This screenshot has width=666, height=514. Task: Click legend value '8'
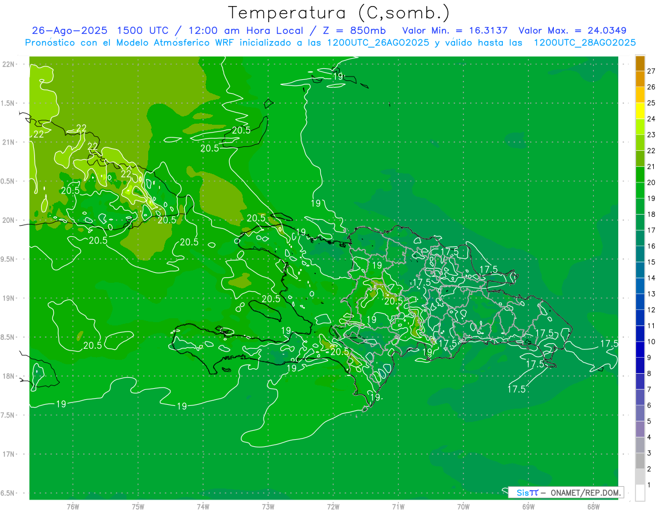click(x=649, y=374)
